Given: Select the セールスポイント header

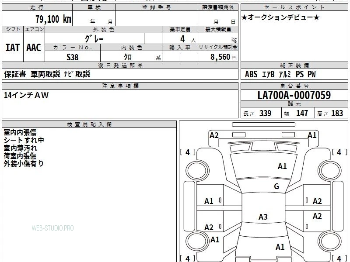Looking at the screenshot, I should pos(294,7).
